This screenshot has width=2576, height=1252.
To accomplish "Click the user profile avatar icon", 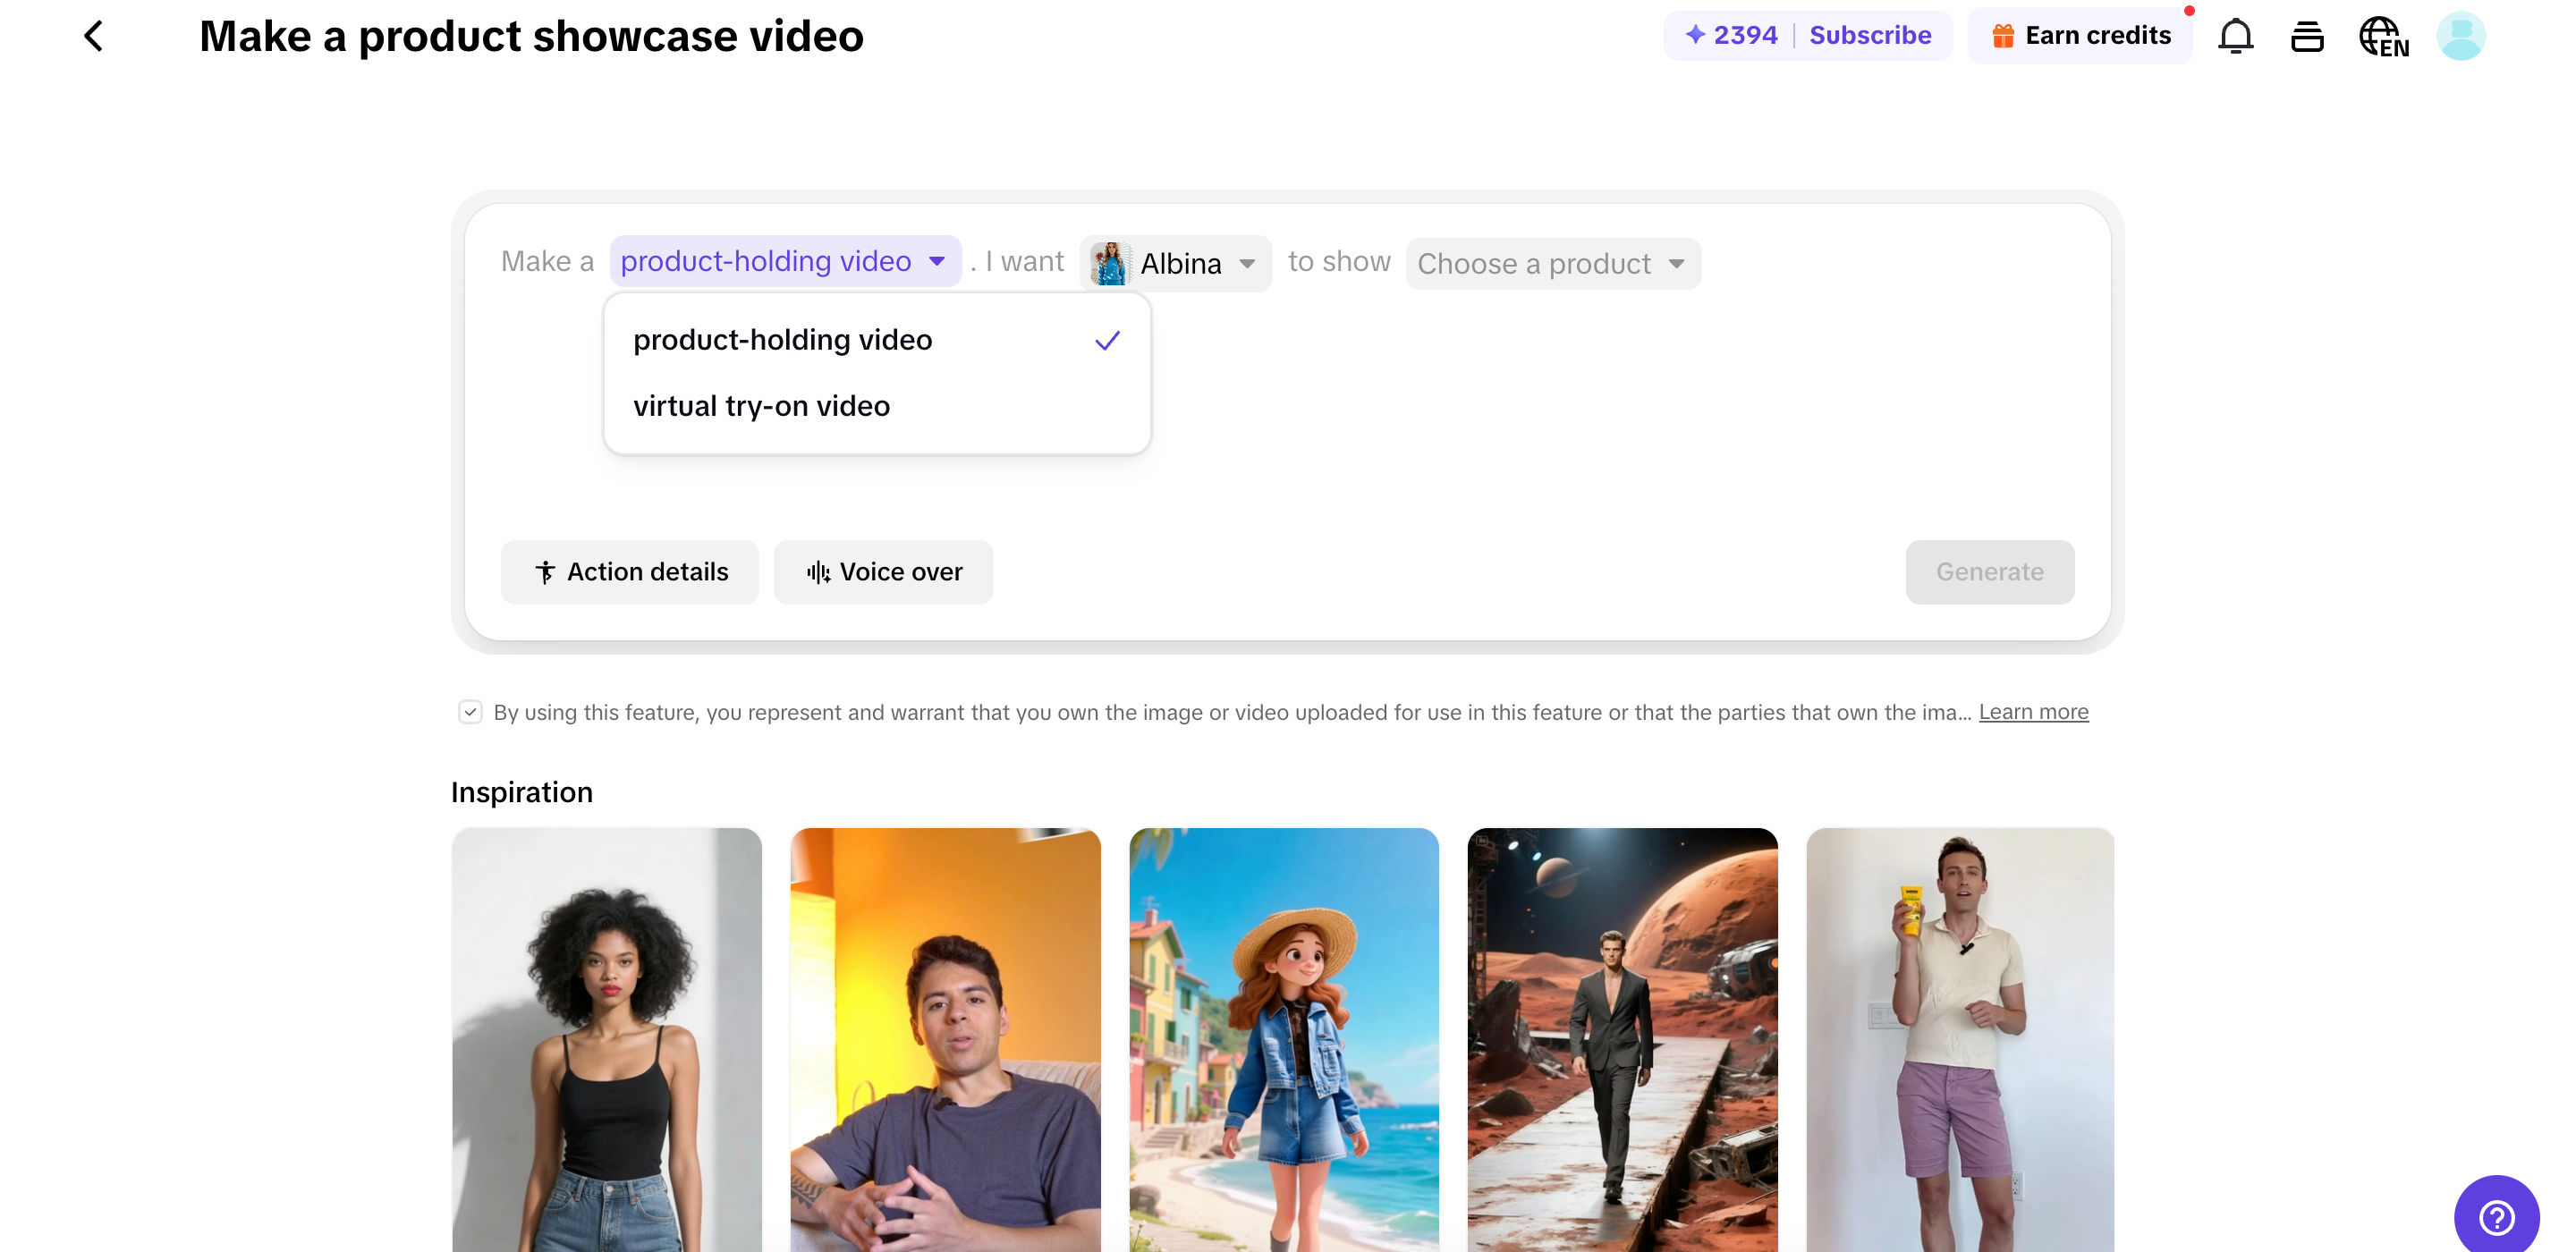I will (2461, 35).
